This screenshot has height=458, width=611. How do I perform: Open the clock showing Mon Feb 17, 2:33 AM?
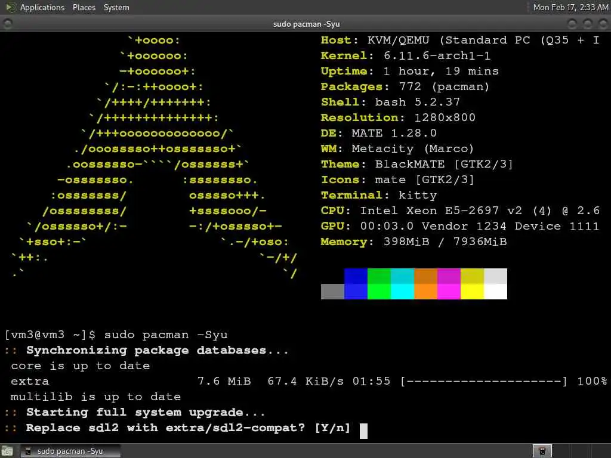570,7
